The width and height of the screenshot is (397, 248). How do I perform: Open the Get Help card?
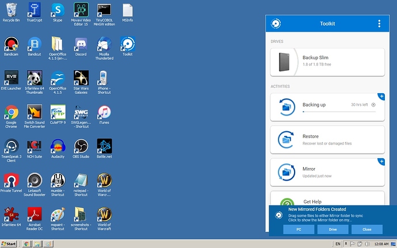[x=327, y=199]
